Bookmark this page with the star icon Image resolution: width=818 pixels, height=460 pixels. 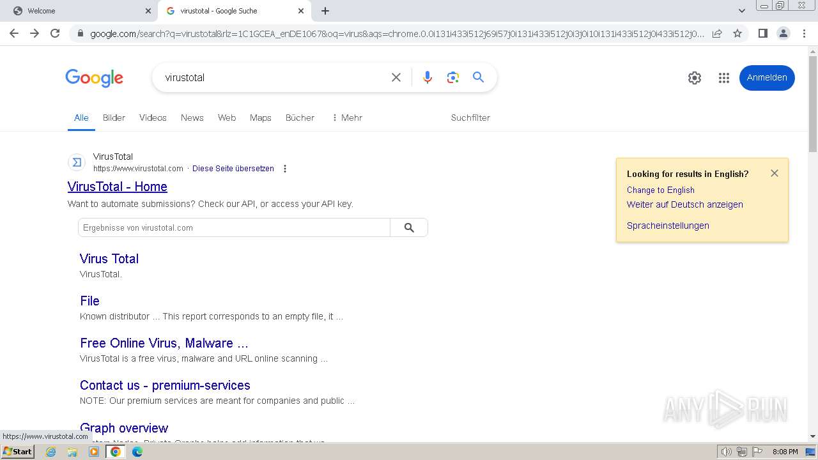click(x=737, y=33)
